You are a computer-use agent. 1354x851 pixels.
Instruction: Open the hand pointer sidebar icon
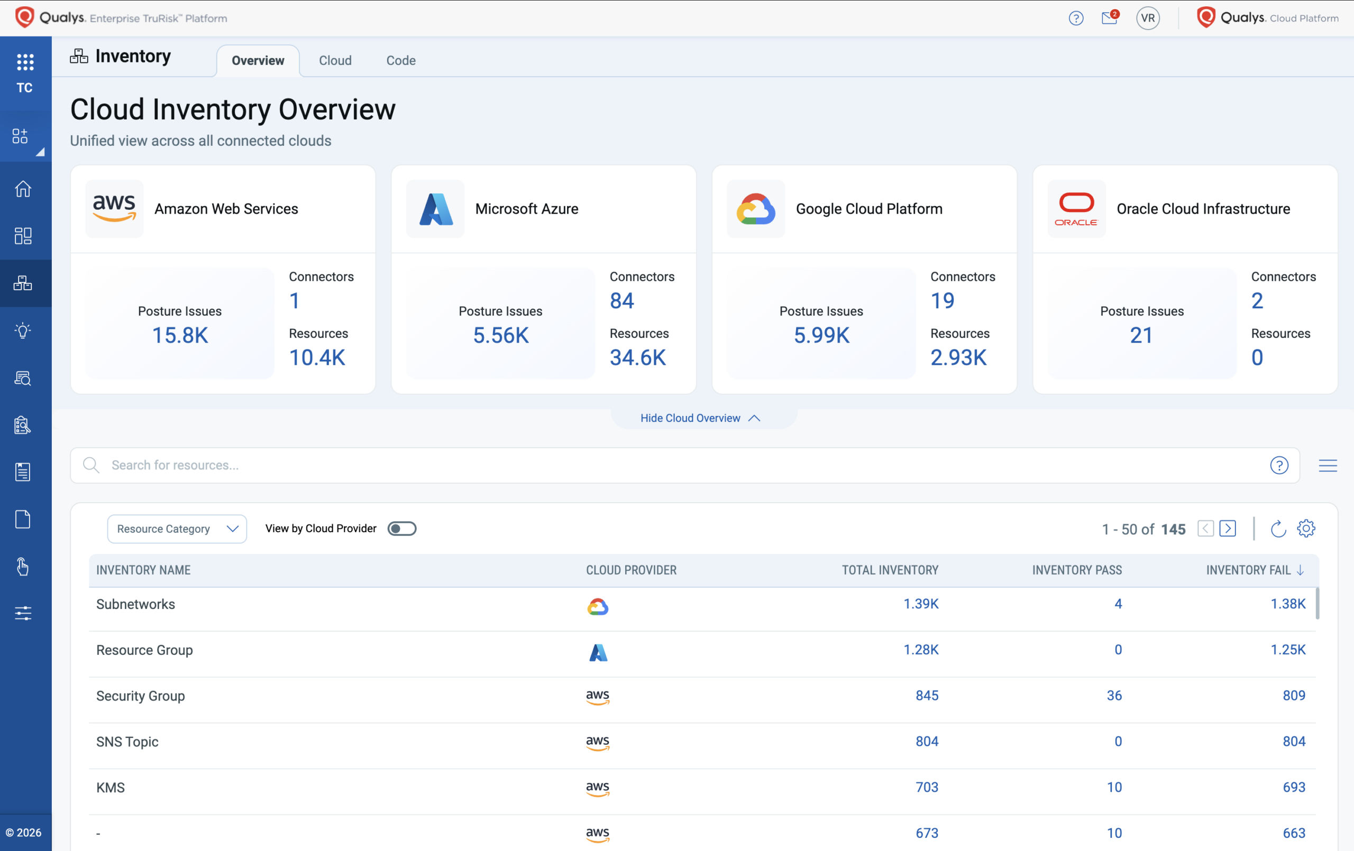(x=23, y=567)
